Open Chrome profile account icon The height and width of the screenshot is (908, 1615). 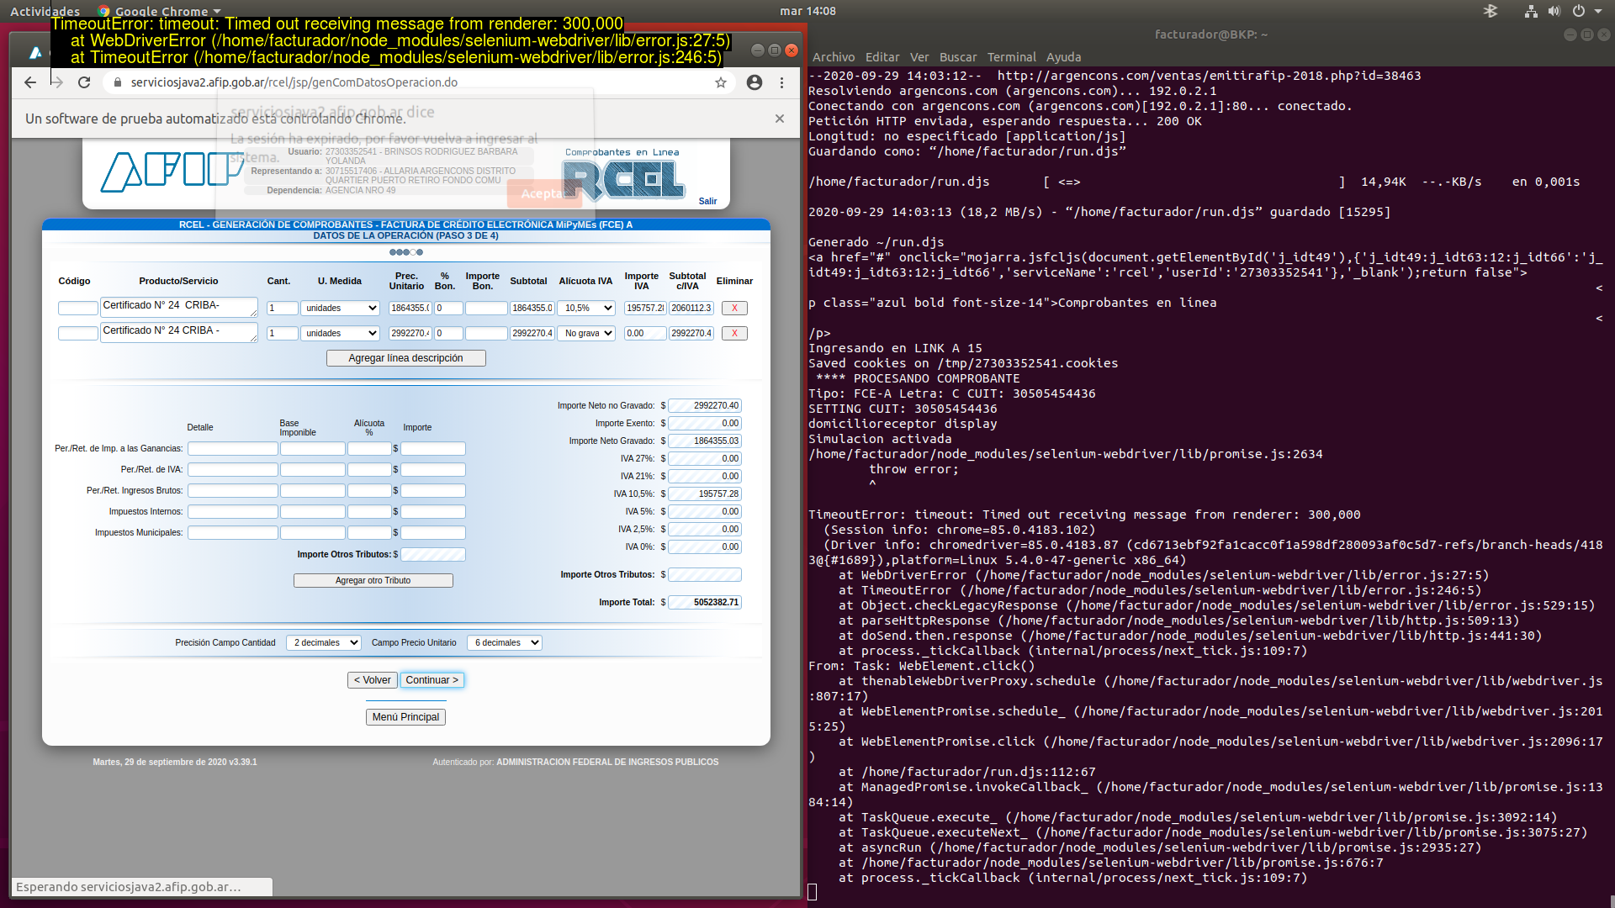pos(755,82)
